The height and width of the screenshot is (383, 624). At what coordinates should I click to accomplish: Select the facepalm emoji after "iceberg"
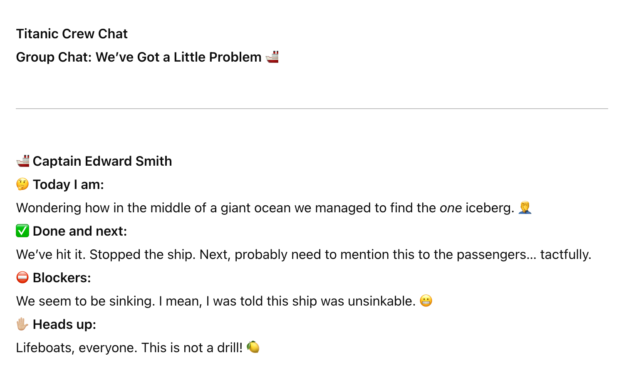click(x=525, y=207)
